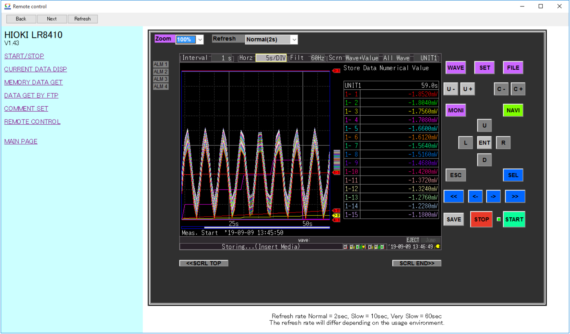
Task: Click the EJECT label on screen
Action: pyautogui.click(x=413, y=240)
